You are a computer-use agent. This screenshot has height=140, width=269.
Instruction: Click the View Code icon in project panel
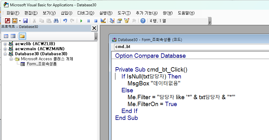(x=6, y=36)
